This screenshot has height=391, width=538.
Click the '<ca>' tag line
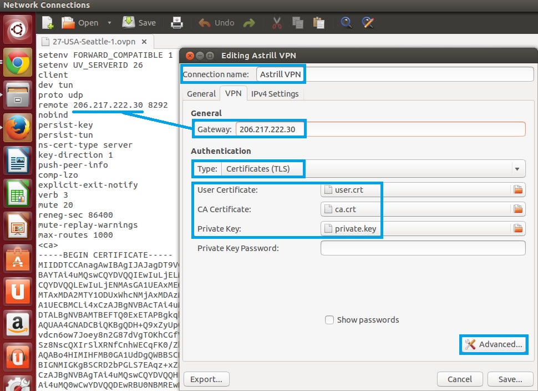coord(48,245)
